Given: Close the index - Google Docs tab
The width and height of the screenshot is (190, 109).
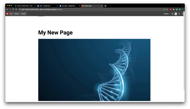Looking at the screenshot, I should [57, 6].
